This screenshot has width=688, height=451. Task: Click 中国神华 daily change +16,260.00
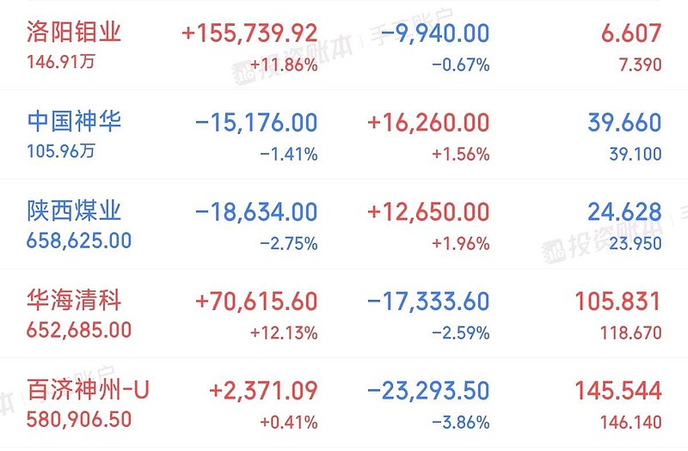point(428,123)
